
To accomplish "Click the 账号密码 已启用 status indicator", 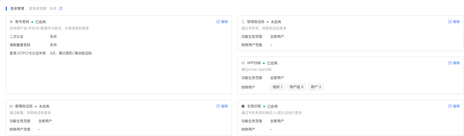I will 39,22.
